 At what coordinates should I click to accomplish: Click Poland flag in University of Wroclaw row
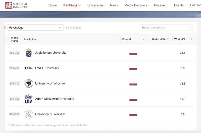133,84
